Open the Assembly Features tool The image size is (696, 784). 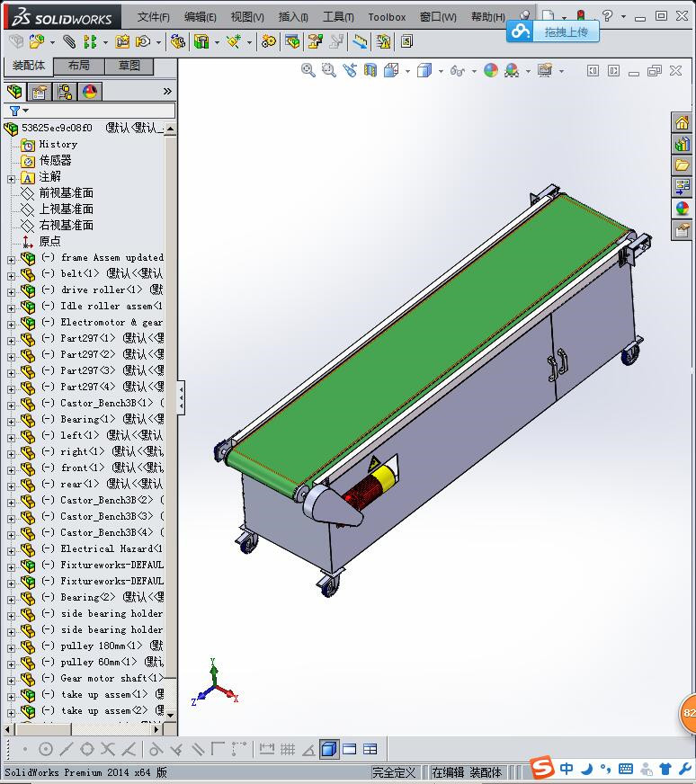click(201, 41)
